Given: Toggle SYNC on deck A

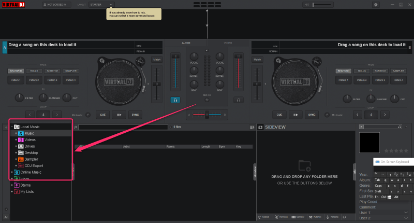Looking at the screenshot, I should pyautogui.click(x=135, y=115).
